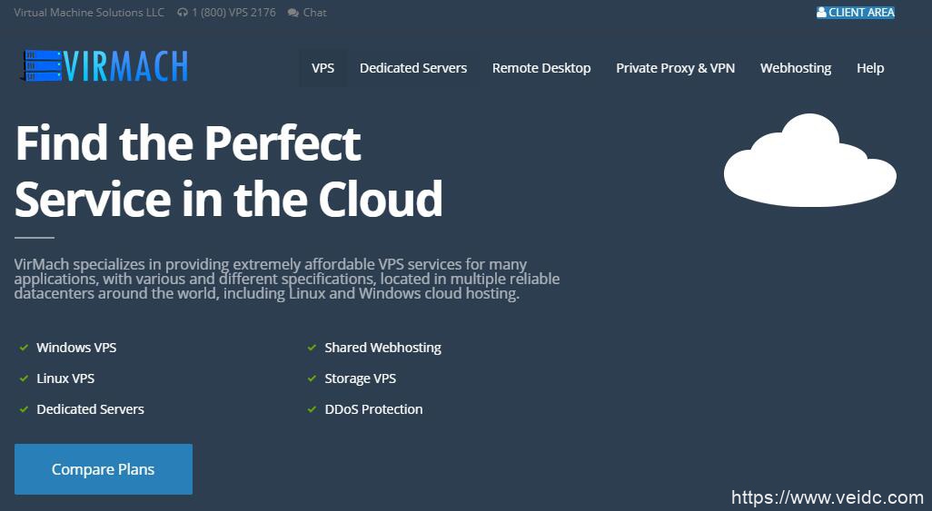Select the Help menu item
This screenshot has height=511, width=932.
870,68
